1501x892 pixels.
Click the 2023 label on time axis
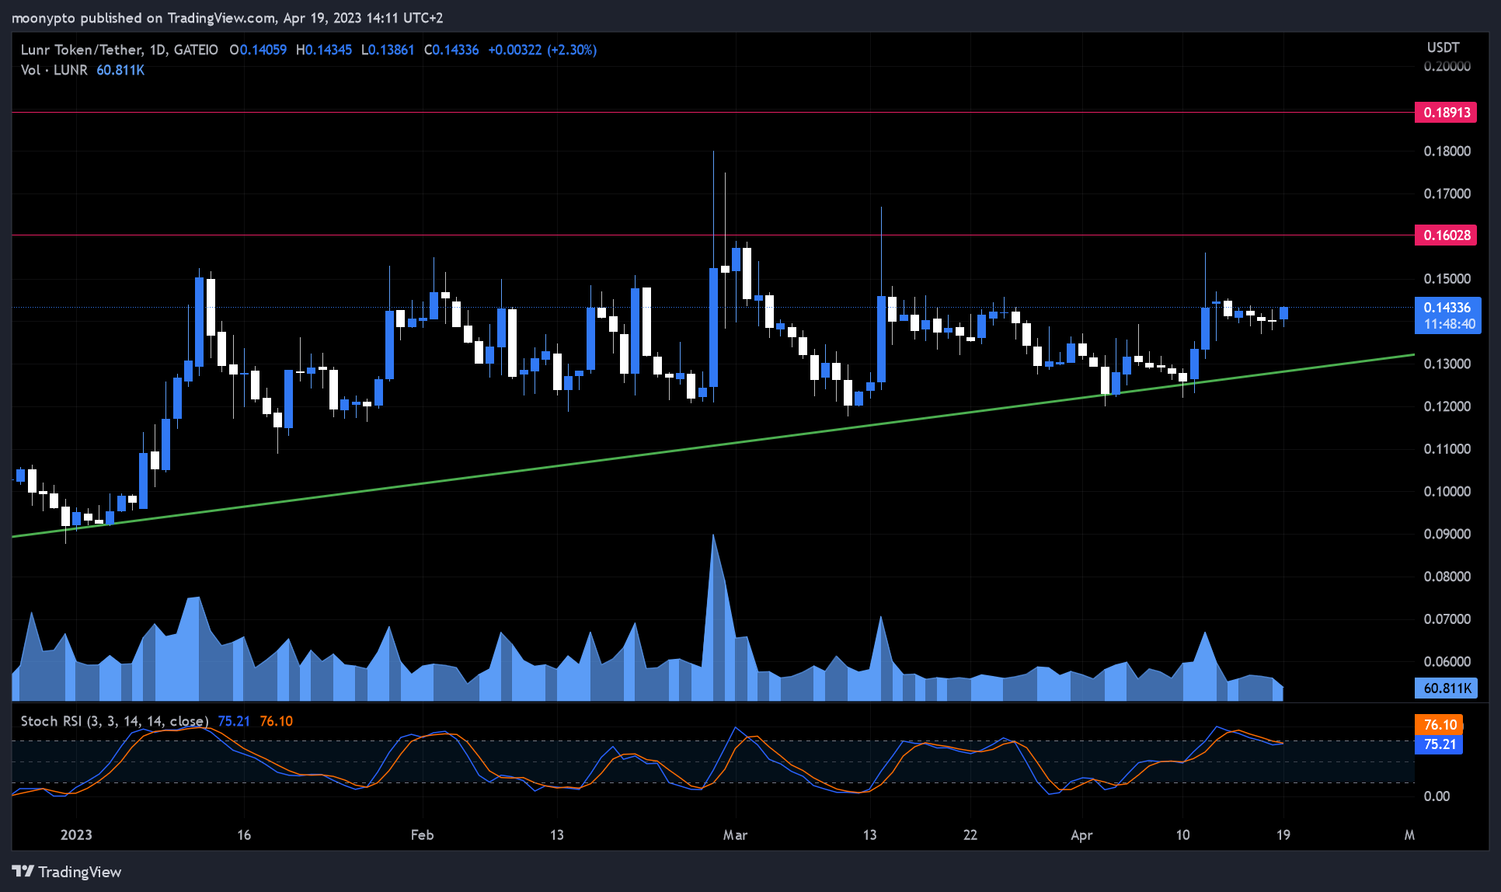pos(76,835)
